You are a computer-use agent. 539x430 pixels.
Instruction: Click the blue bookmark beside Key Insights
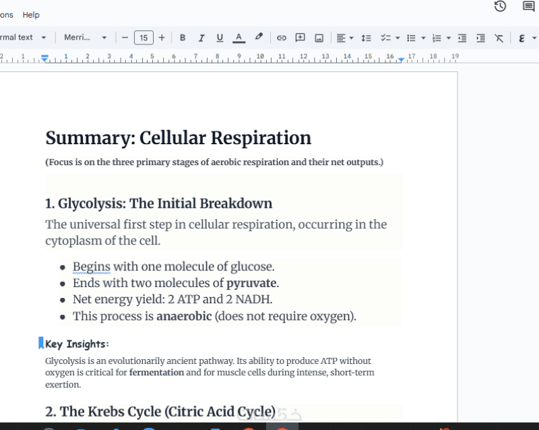pyautogui.click(x=41, y=342)
